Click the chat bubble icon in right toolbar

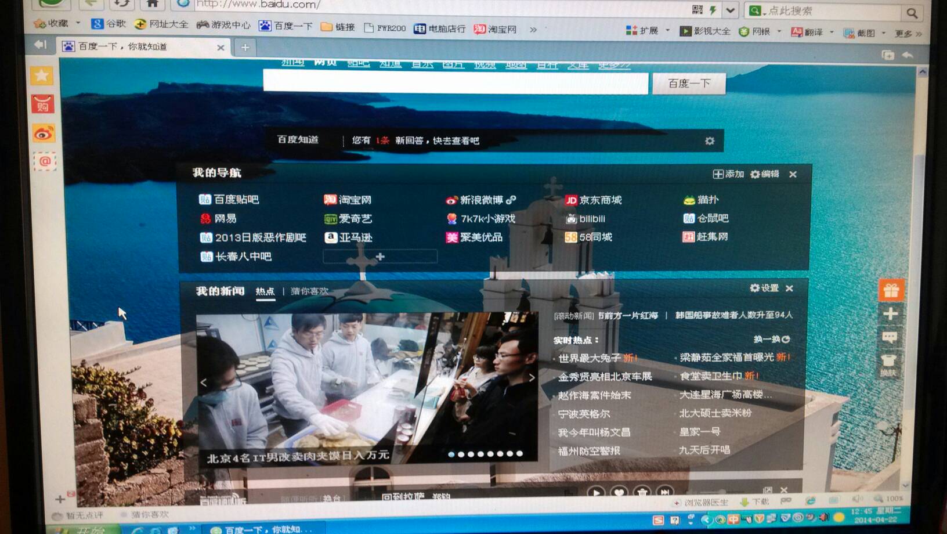point(890,337)
